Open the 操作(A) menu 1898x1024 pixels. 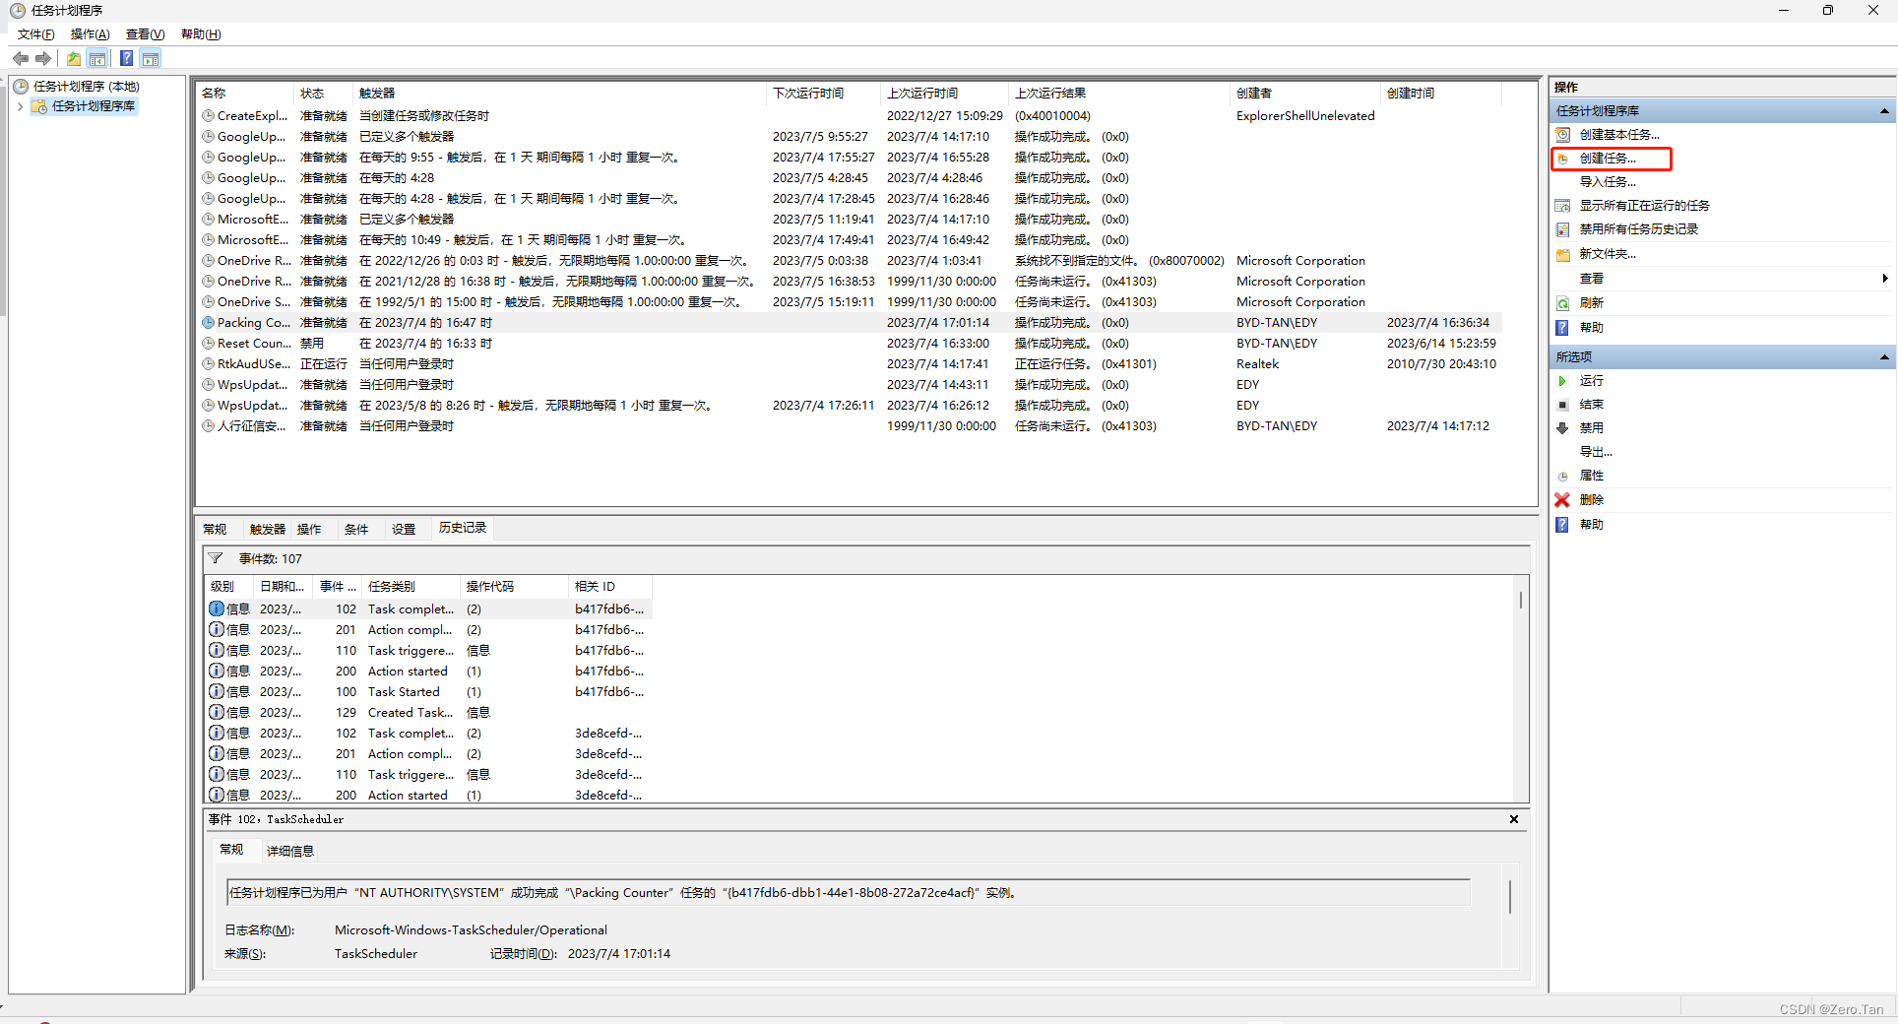(90, 34)
